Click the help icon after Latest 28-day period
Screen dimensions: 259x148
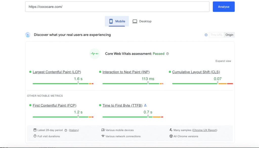[x=66, y=130]
